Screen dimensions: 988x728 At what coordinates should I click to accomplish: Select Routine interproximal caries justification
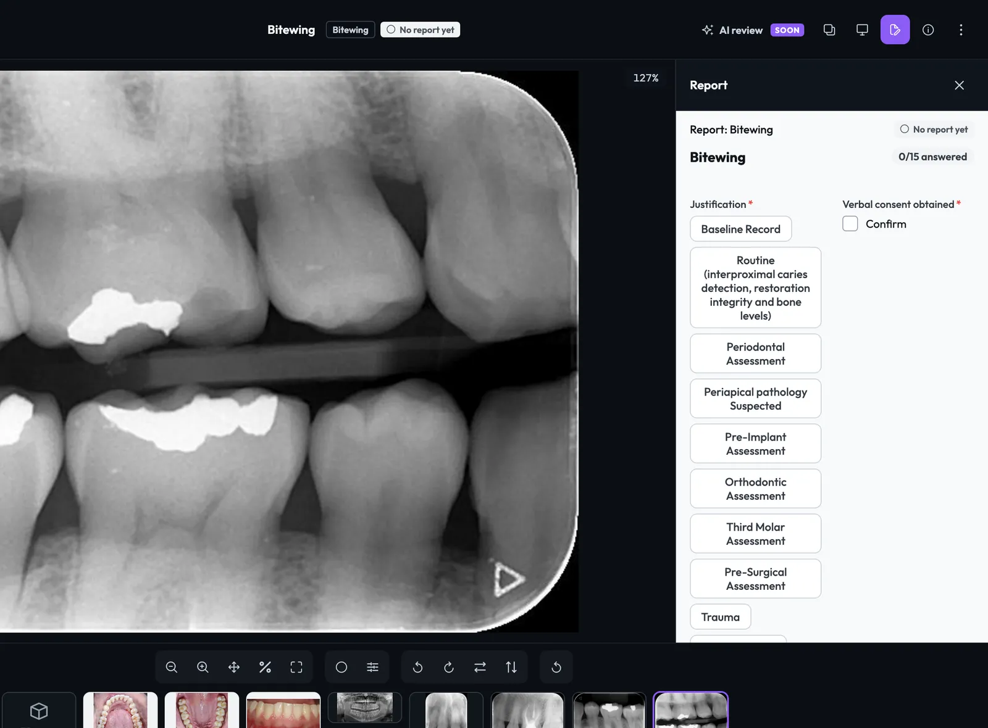(x=755, y=287)
